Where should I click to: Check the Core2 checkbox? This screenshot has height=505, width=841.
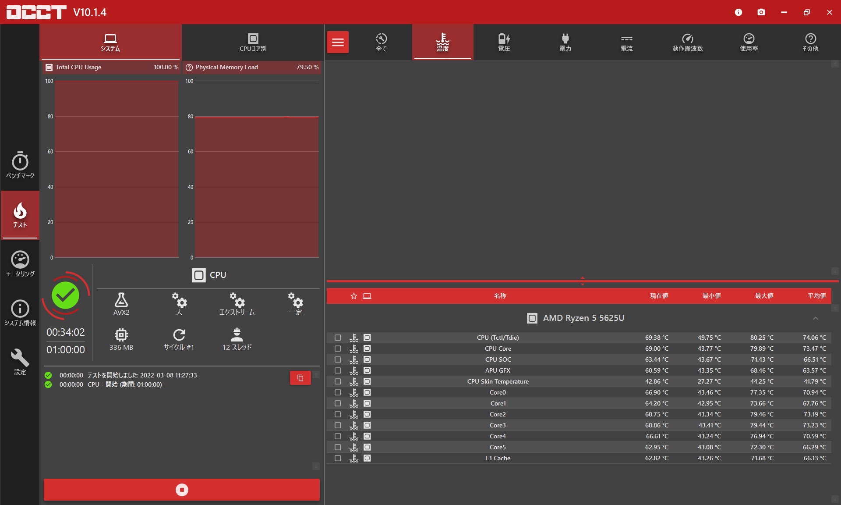(x=338, y=414)
